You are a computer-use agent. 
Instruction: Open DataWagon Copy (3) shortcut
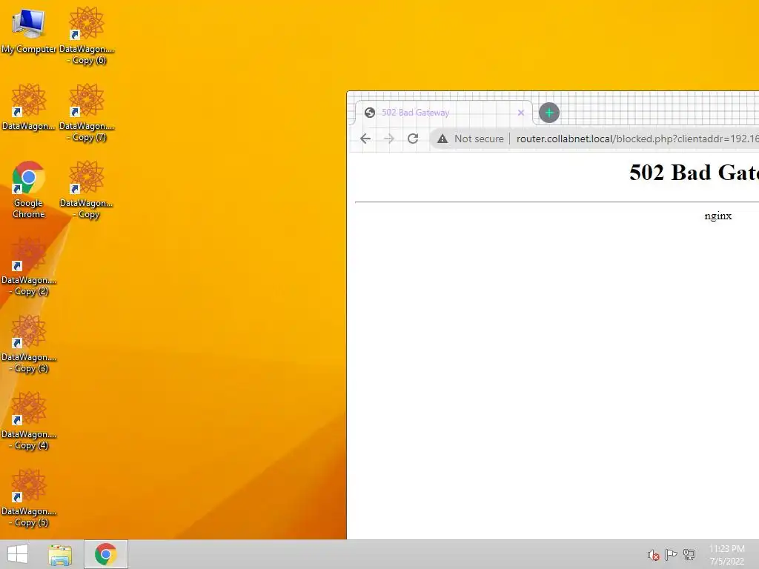coord(29,344)
